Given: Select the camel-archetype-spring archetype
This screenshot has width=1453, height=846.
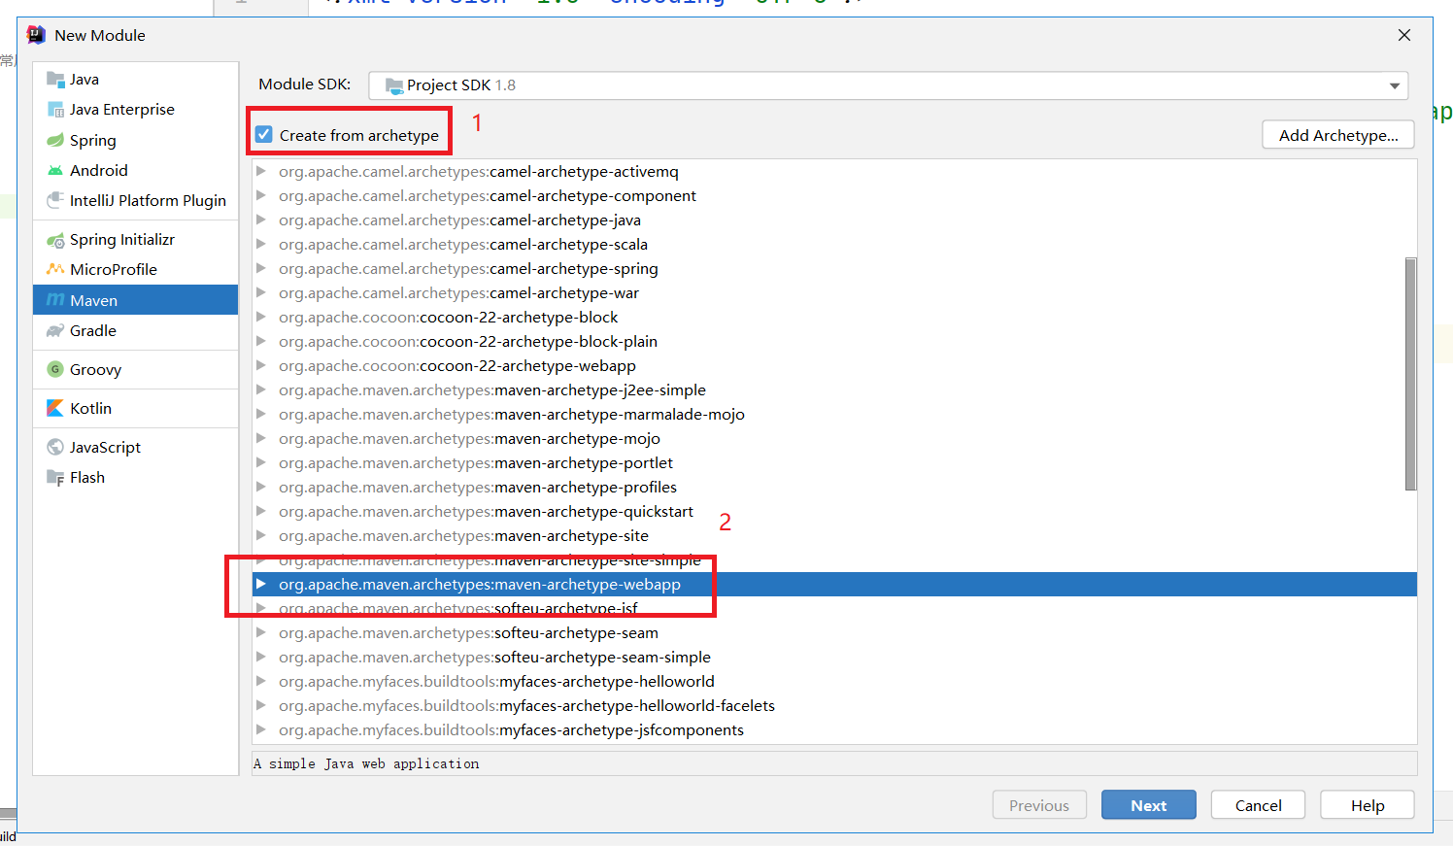Looking at the screenshot, I should [834, 268].
